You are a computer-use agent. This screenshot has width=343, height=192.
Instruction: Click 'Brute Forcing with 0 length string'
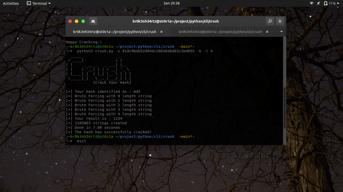click(x=109, y=96)
